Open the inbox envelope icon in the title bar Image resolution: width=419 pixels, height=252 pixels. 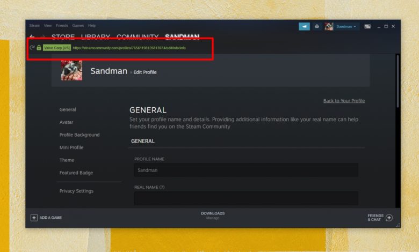[x=316, y=26]
